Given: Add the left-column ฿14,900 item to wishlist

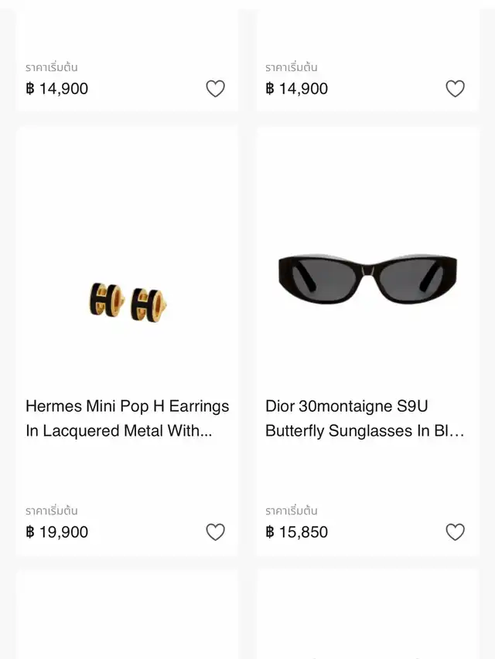Looking at the screenshot, I should 216,89.
